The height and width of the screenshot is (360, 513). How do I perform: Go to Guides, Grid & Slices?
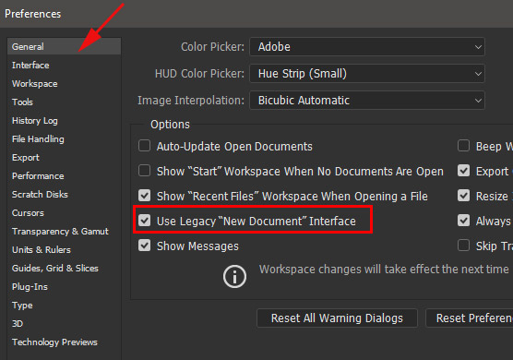point(55,269)
